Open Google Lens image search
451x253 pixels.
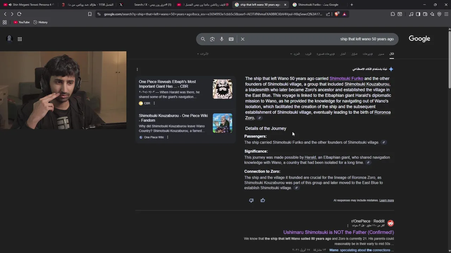click(212, 39)
